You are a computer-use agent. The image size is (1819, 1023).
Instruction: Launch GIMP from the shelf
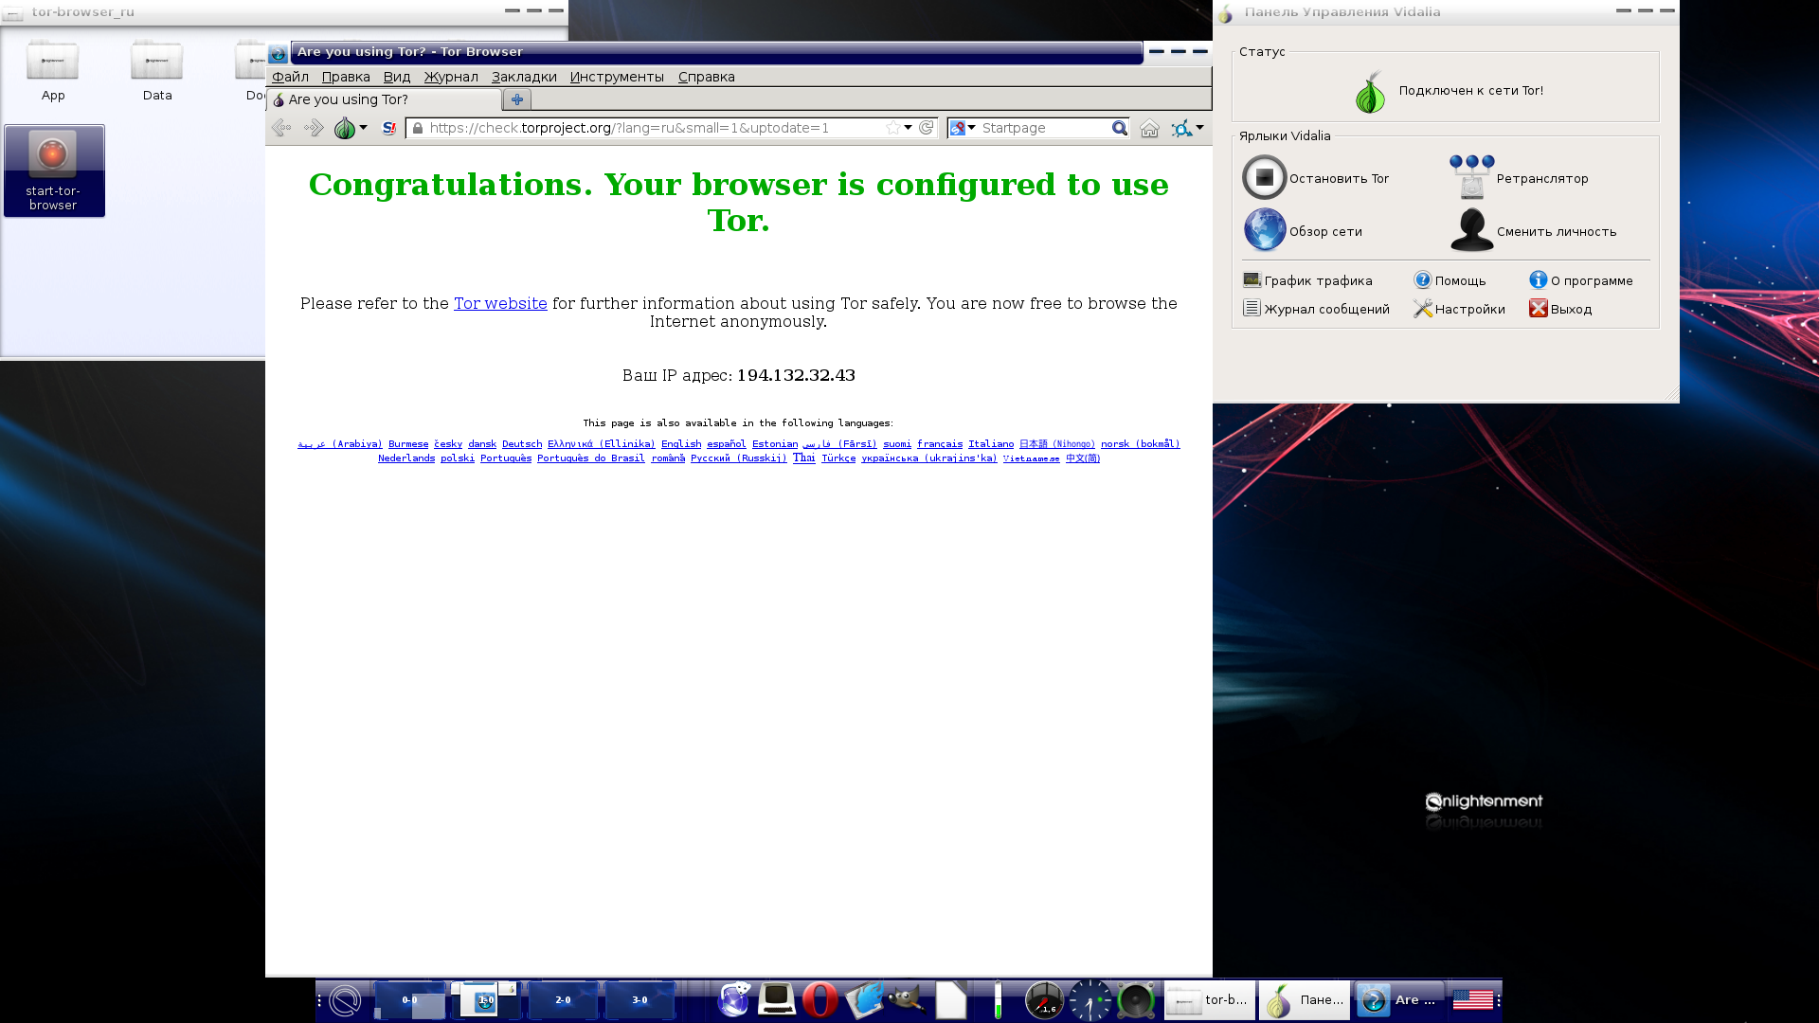click(907, 1000)
